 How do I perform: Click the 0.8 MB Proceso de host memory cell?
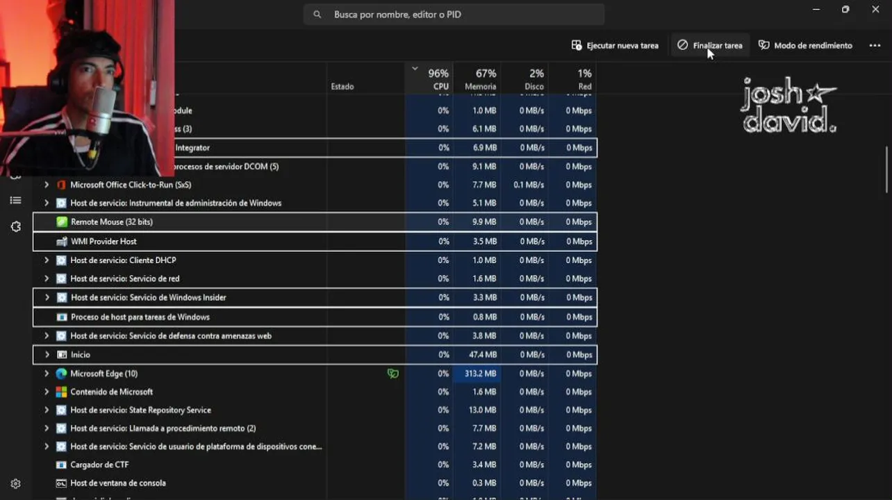click(477, 317)
